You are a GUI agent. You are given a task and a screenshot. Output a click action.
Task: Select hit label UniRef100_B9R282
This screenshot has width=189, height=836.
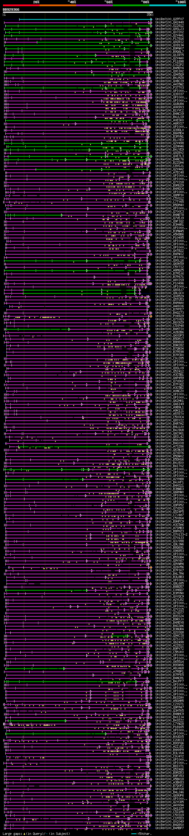click(170, 345)
